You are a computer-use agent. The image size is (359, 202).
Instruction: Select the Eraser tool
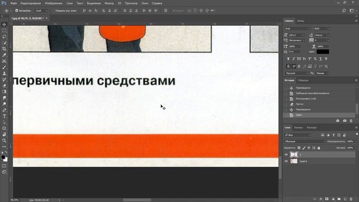click(x=4, y=86)
